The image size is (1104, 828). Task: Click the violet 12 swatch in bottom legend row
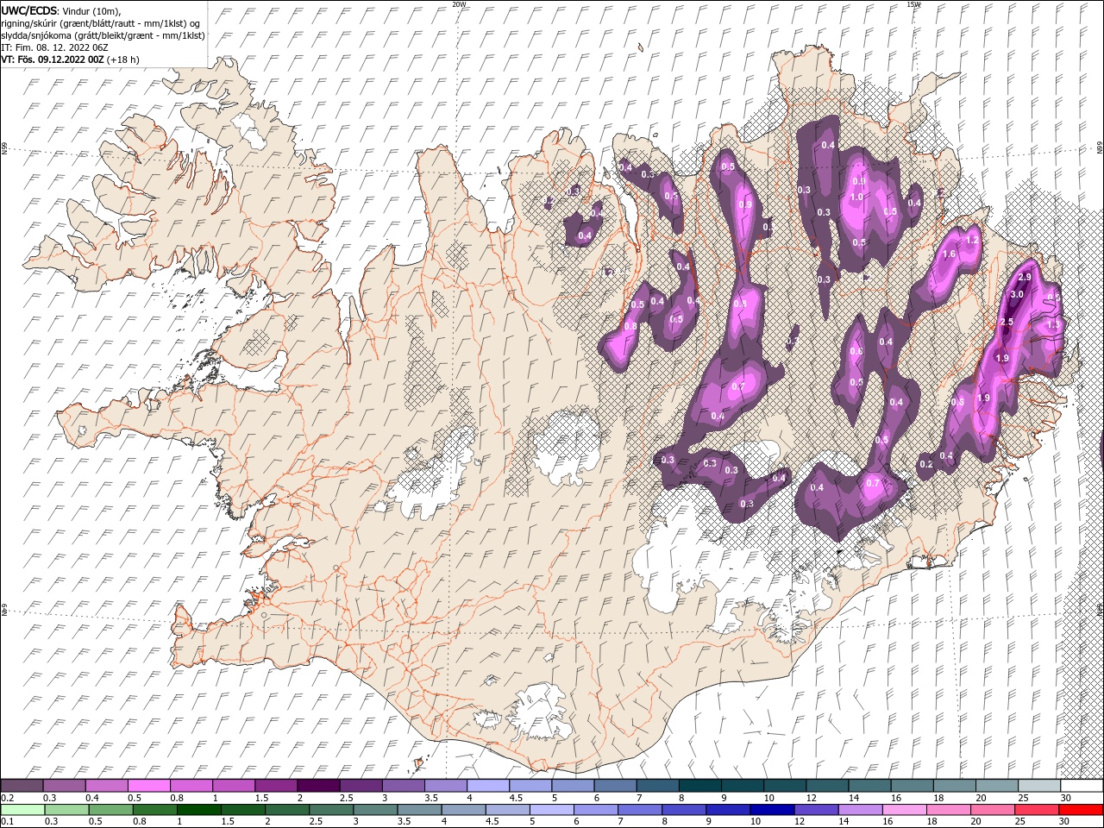tap(816, 810)
